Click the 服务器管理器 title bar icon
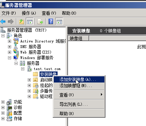 pyautogui.click(x=2, y=5)
